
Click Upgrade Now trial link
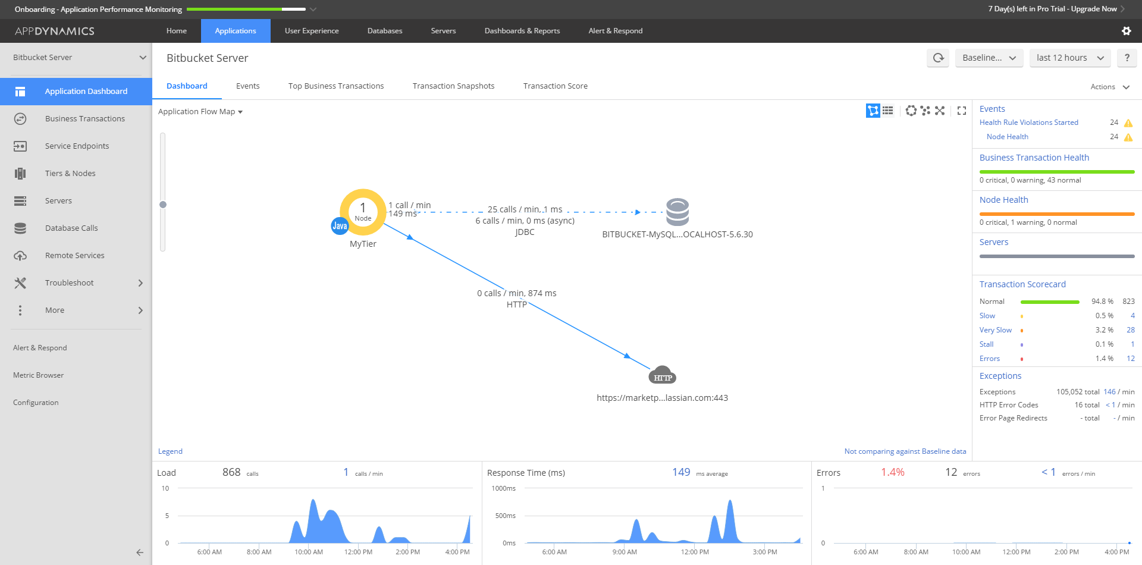pos(1094,9)
